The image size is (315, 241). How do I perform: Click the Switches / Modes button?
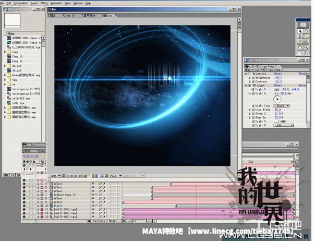pyautogui.click(x=105, y=221)
